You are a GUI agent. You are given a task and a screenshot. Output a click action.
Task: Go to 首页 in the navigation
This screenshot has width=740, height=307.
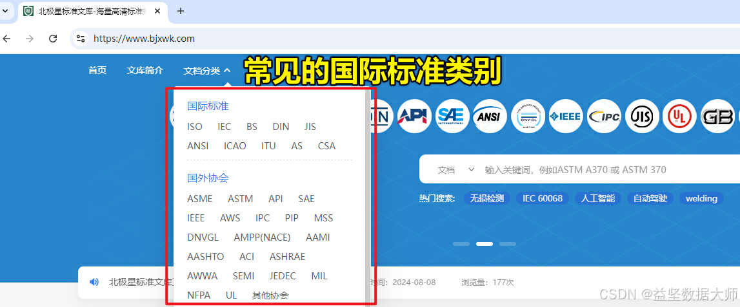click(97, 71)
